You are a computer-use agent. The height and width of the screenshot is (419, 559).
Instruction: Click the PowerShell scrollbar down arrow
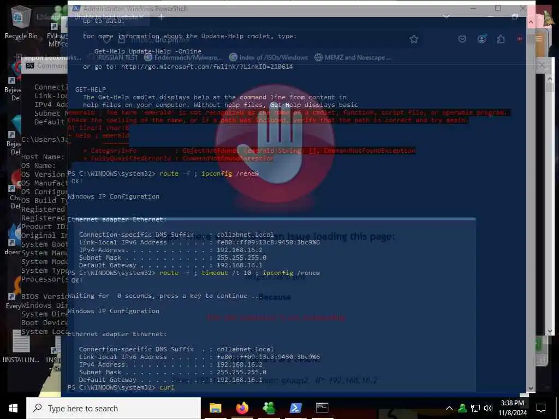pyautogui.click(x=531, y=388)
